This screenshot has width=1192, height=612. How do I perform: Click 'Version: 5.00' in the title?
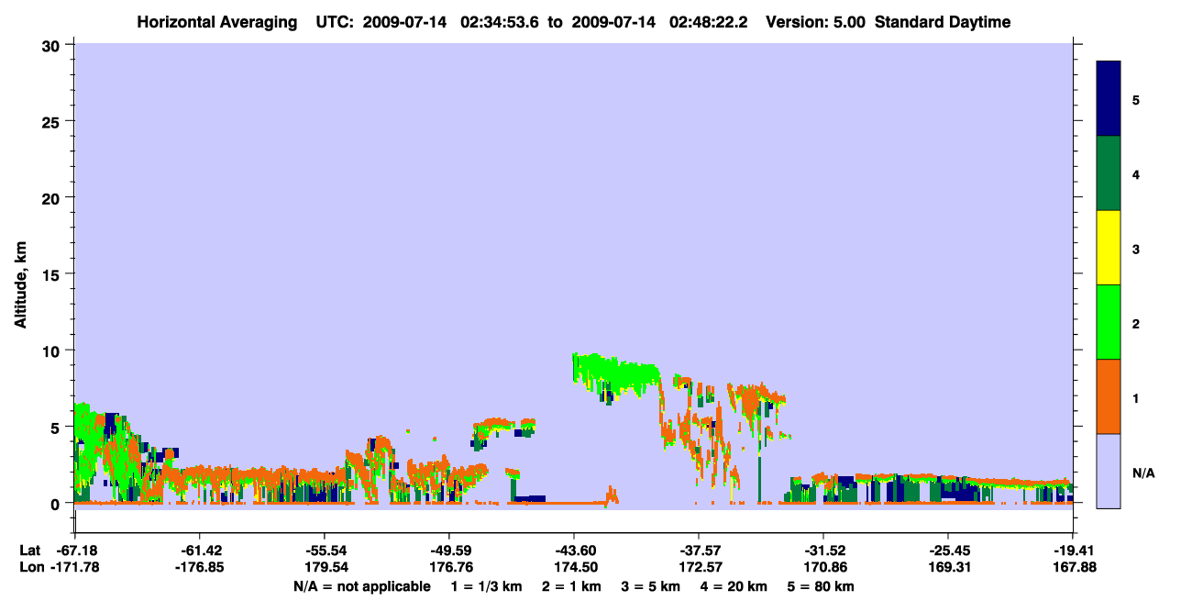coord(815,22)
